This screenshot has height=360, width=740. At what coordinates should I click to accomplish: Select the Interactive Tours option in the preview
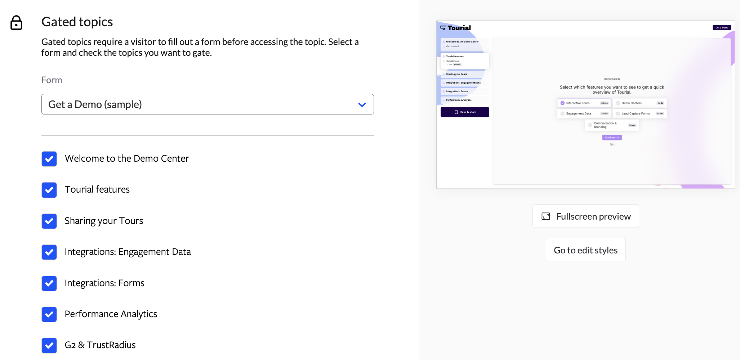click(x=584, y=103)
